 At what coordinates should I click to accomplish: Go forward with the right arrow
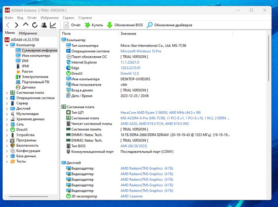click(17, 25)
